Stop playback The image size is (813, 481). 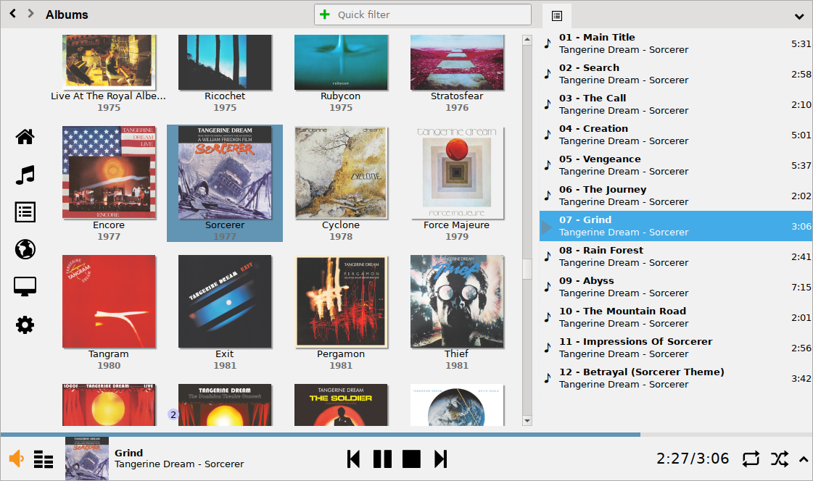[x=412, y=459]
